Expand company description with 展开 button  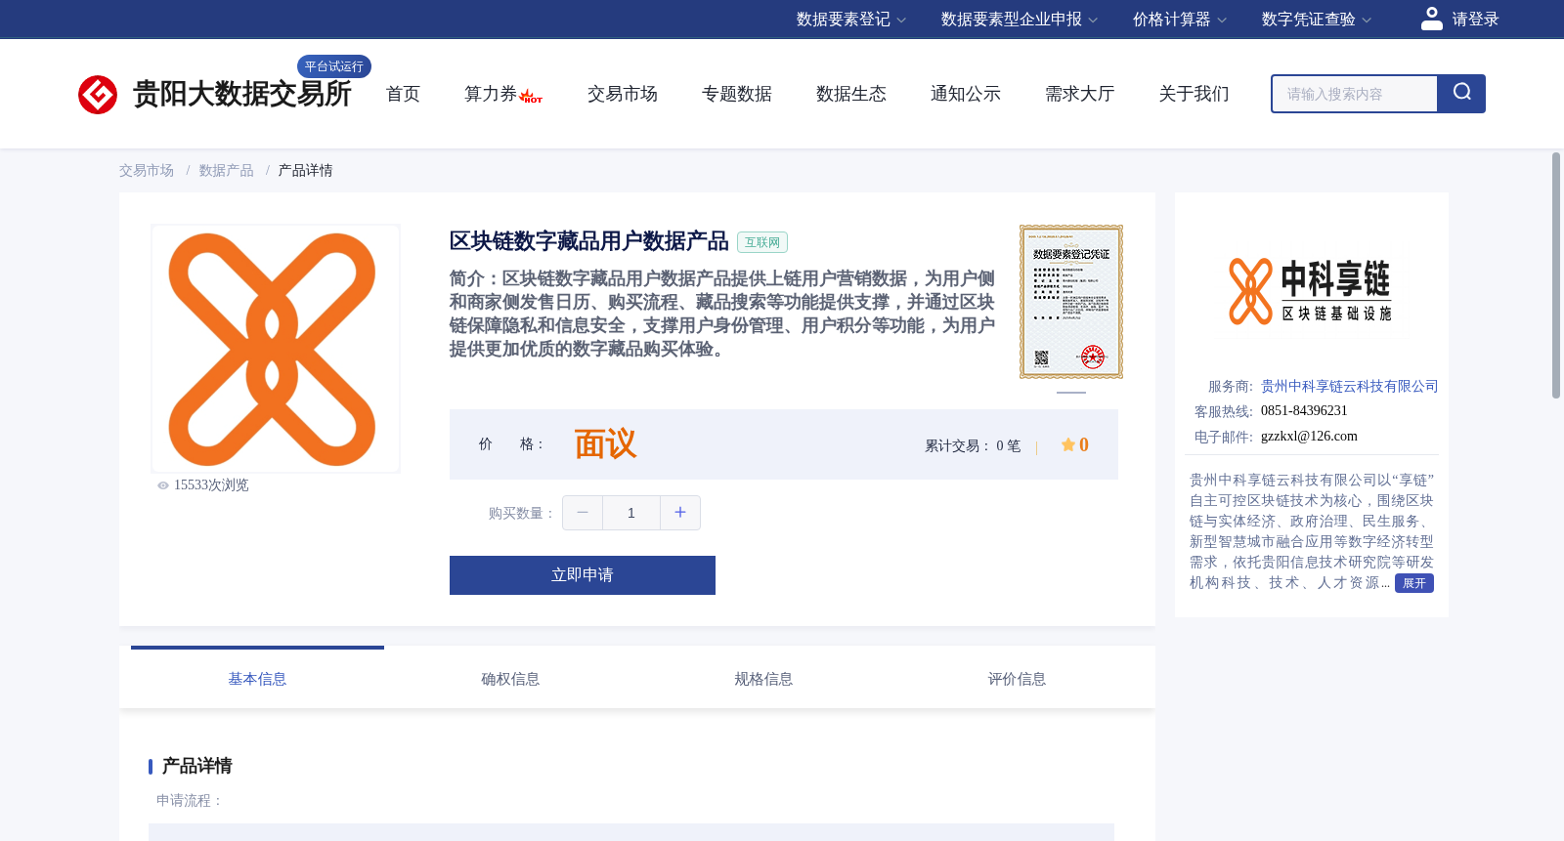coord(1414,583)
